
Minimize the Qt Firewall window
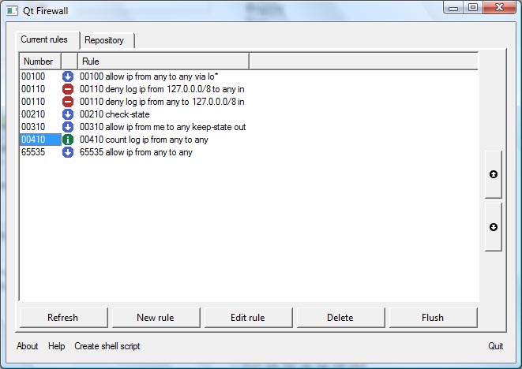453,8
